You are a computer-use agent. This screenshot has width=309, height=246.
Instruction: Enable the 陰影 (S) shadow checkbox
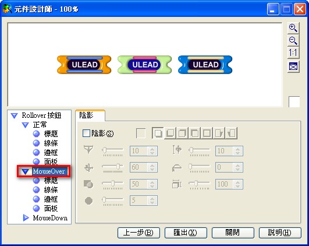click(x=86, y=133)
